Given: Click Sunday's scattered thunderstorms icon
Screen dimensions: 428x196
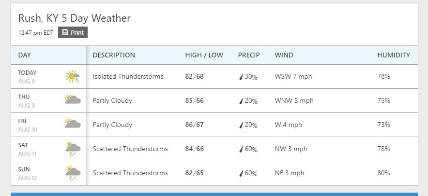Looking at the screenshot, I should (x=73, y=173).
